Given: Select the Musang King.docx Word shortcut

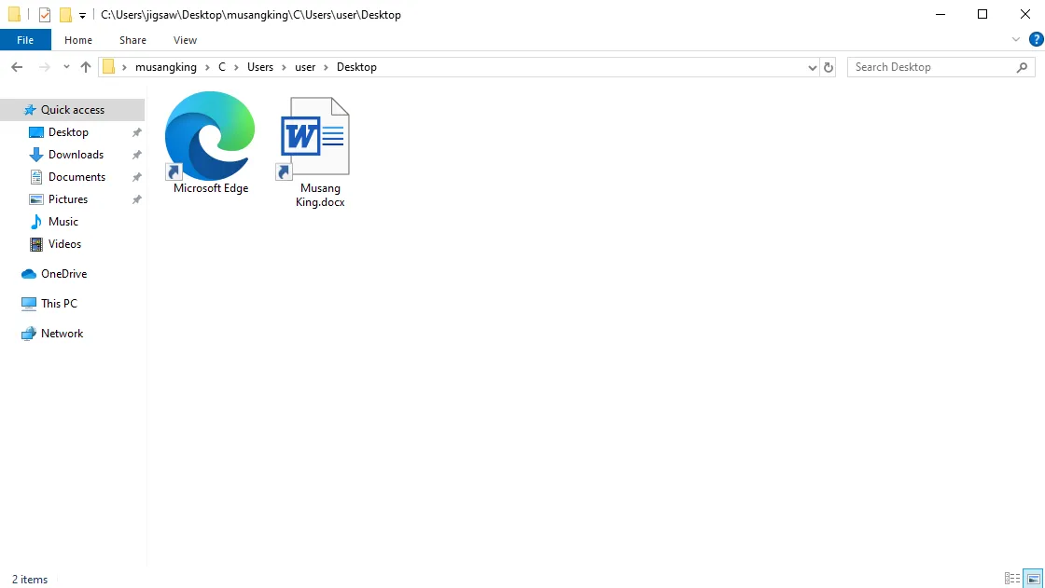Looking at the screenshot, I should point(313,138).
